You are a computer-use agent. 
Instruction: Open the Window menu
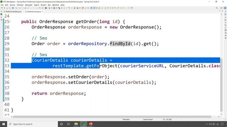pyautogui.click(x=56, y=5)
